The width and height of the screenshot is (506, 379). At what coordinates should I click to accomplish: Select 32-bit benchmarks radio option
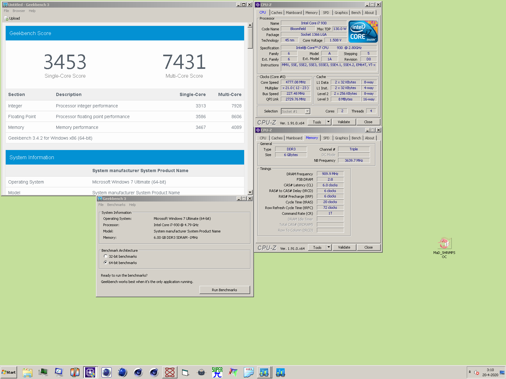(x=106, y=256)
